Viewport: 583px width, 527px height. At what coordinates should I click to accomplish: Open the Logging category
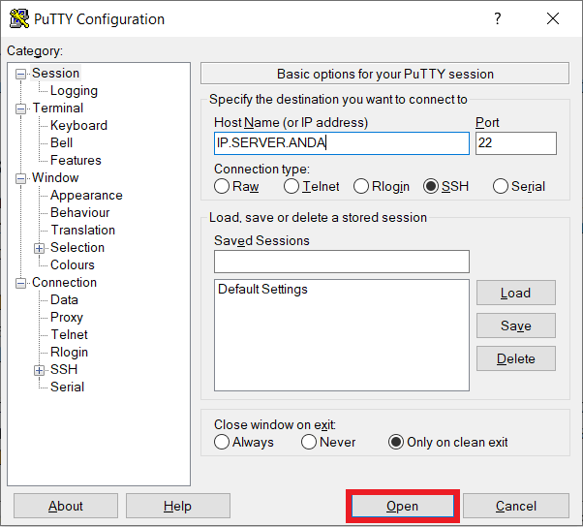click(x=74, y=91)
